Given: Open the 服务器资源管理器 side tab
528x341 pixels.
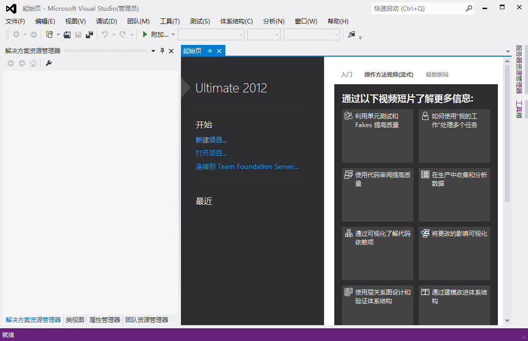Looking at the screenshot, I should coord(519,69).
